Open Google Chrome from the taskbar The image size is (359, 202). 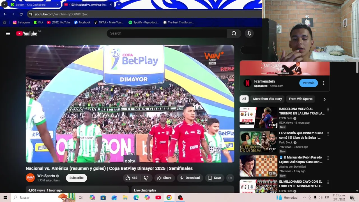click(x=169, y=198)
